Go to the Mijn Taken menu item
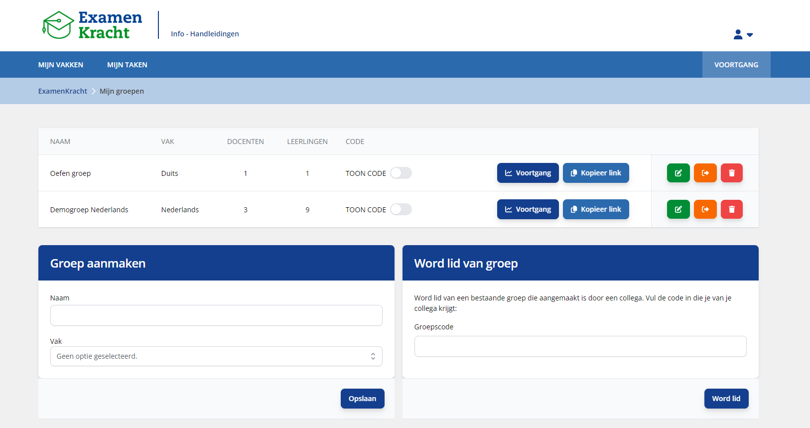The image size is (810, 428). (127, 65)
